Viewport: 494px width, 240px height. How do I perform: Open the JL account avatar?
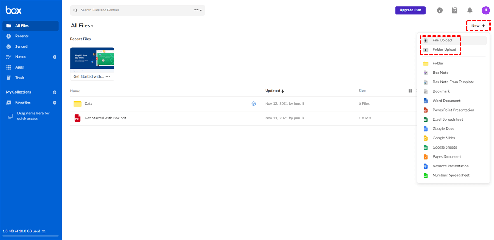(486, 10)
